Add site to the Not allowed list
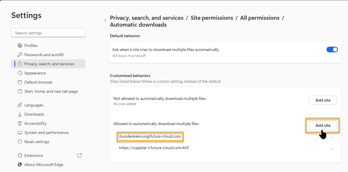 click(x=323, y=100)
